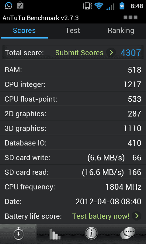Select the Scores tab
Screen dimensions: 146x244
[24, 30]
